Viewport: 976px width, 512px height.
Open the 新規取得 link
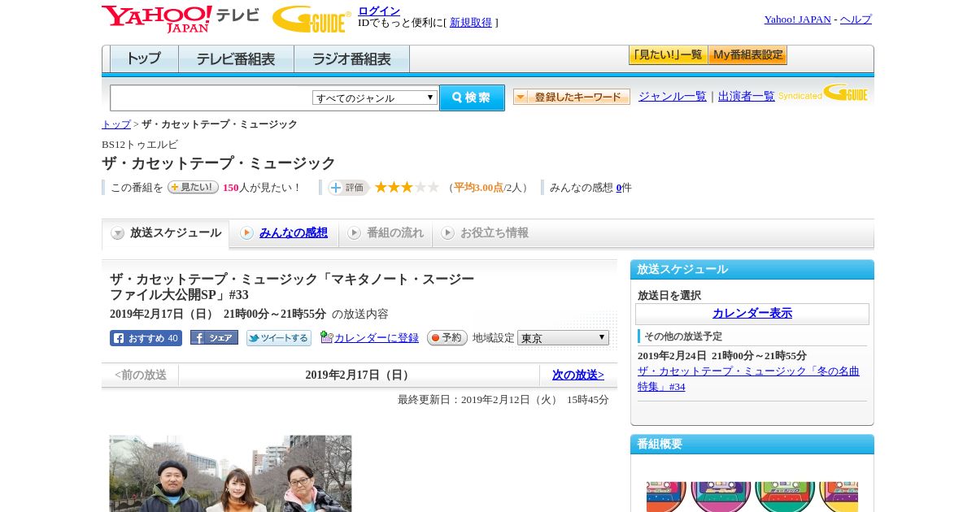click(471, 23)
